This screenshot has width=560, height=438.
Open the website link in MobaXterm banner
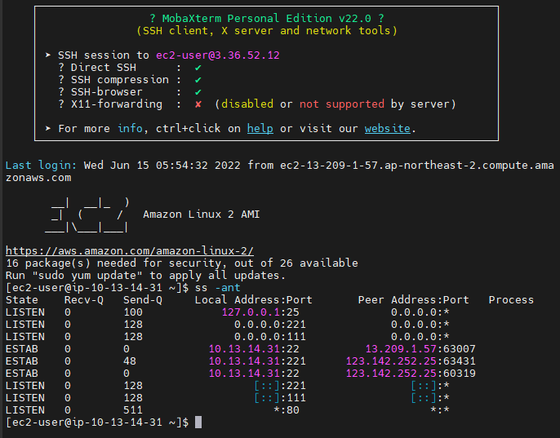[x=388, y=129]
